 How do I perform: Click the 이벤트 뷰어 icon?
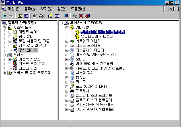(x=15, y=32)
